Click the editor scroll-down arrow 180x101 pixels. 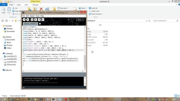tap(85, 69)
